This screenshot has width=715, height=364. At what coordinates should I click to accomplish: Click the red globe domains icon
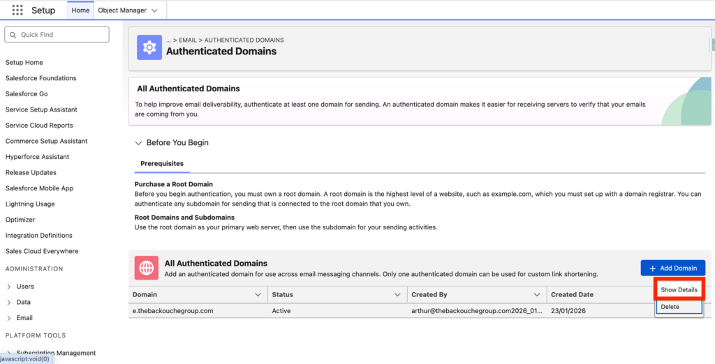pyautogui.click(x=147, y=268)
